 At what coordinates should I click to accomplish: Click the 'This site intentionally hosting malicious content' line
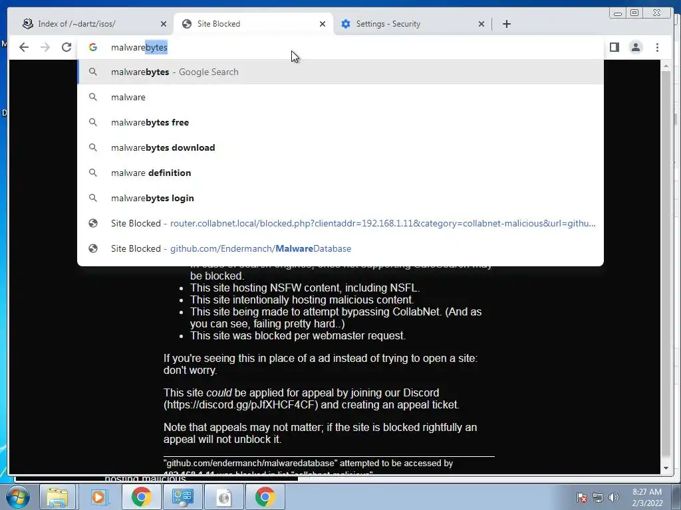pos(302,299)
